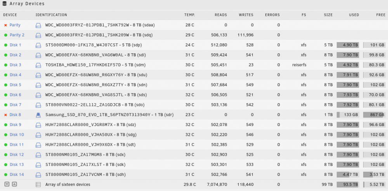Click the green status dot for Disk 14
This screenshot has width=388, height=191.
5,175
